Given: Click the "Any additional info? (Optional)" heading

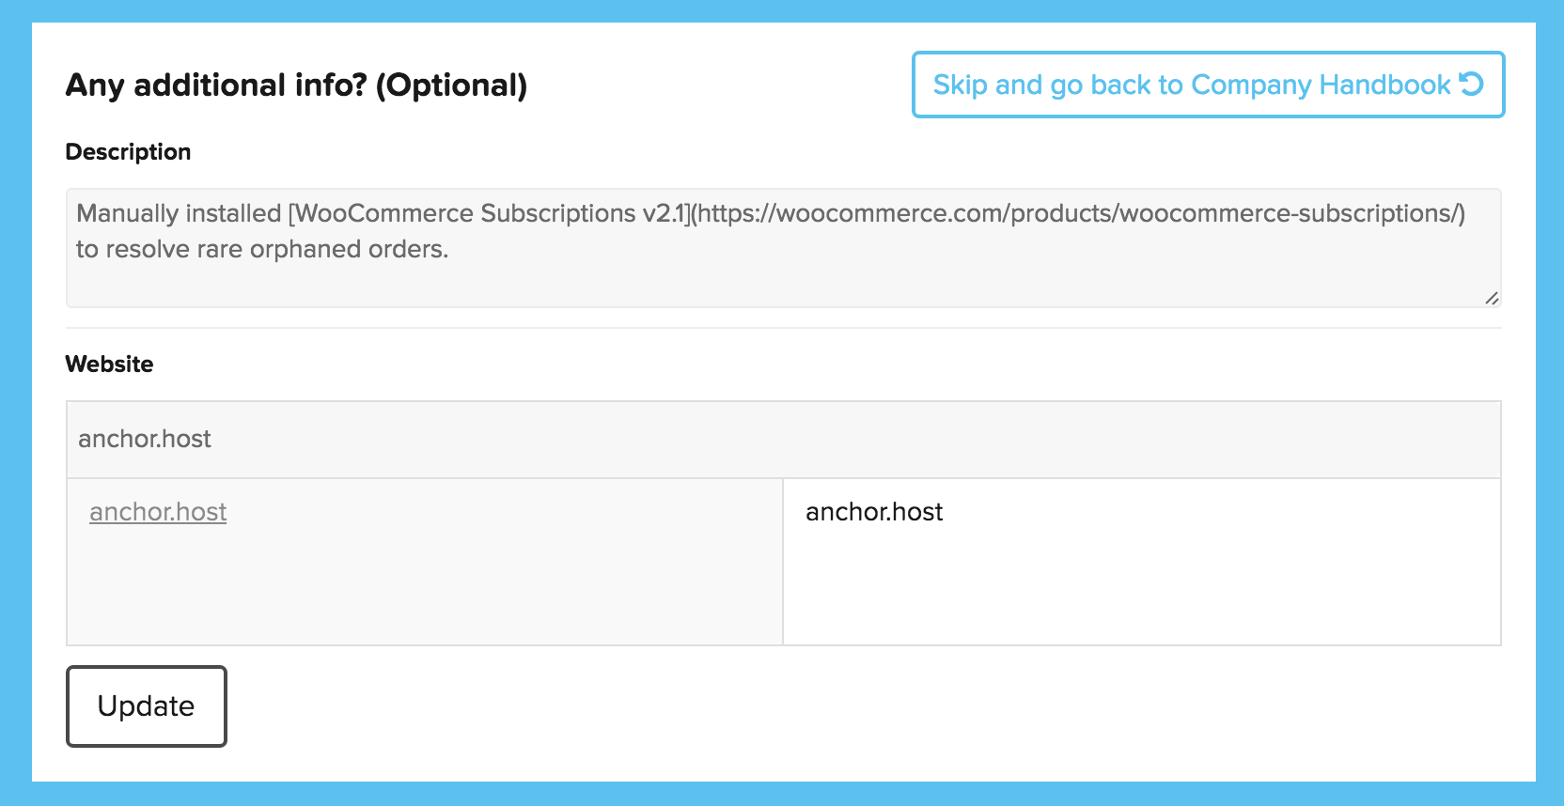Looking at the screenshot, I should coord(296,85).
